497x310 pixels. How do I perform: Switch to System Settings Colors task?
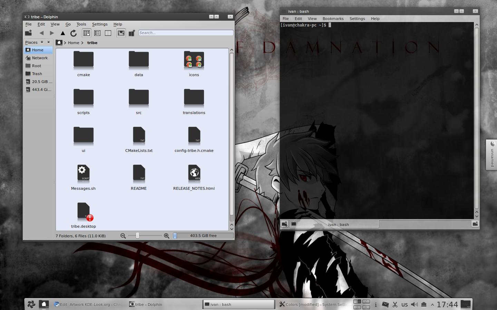click(313, 304)
